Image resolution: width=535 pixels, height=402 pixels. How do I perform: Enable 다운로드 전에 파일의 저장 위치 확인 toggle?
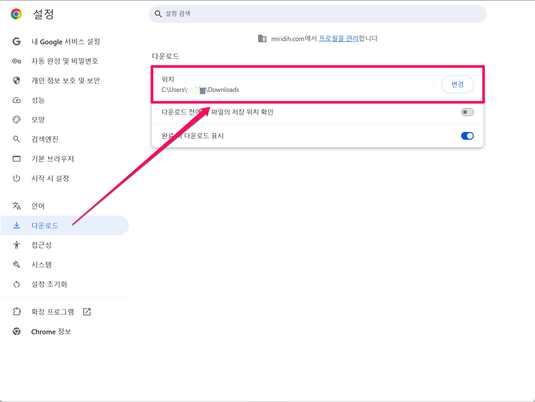tap(467, 112)
